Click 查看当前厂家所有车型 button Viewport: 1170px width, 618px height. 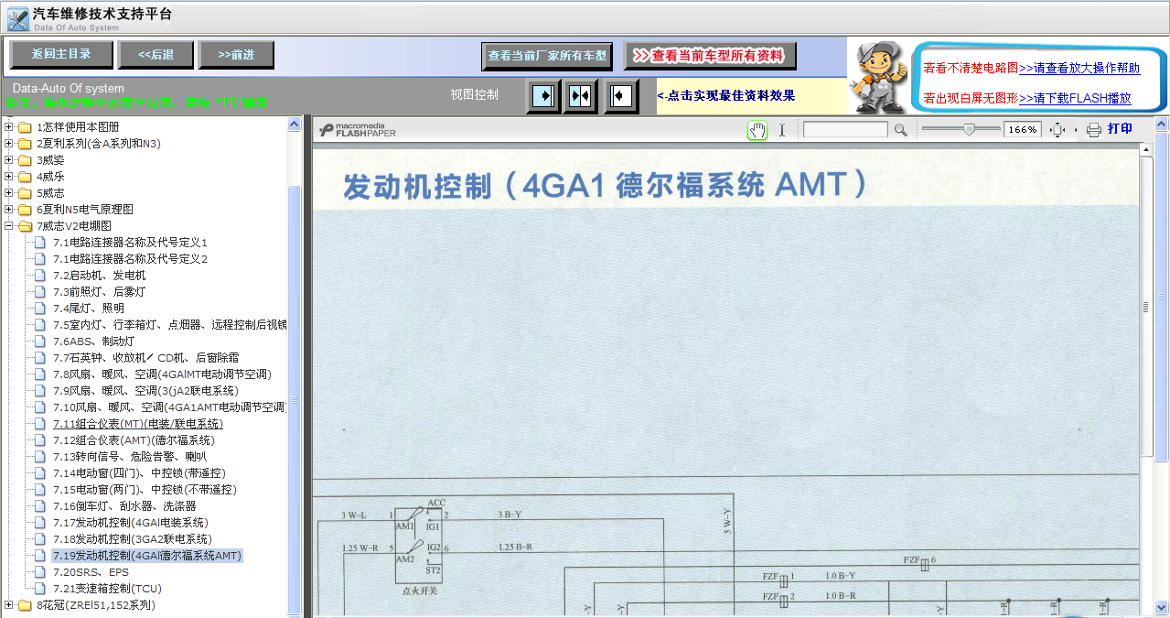coord(547,56)
